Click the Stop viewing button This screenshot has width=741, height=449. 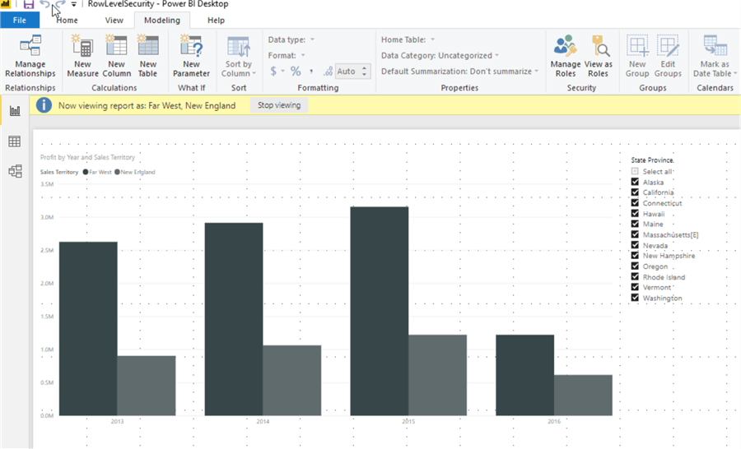(279, 105)
